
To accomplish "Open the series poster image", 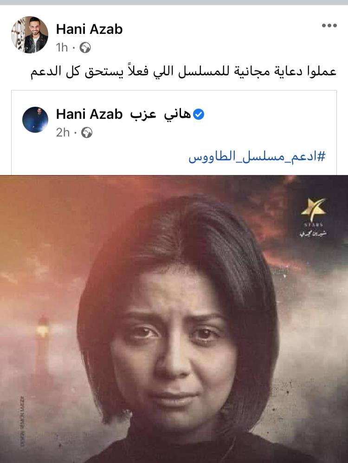I will click(174, 319).
